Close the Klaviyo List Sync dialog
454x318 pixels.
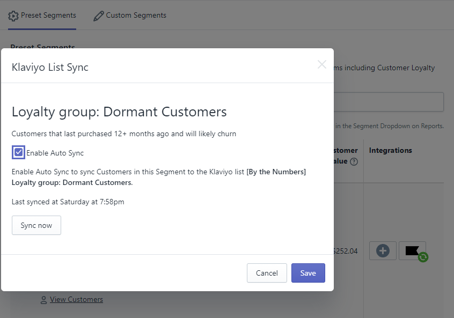321,64
